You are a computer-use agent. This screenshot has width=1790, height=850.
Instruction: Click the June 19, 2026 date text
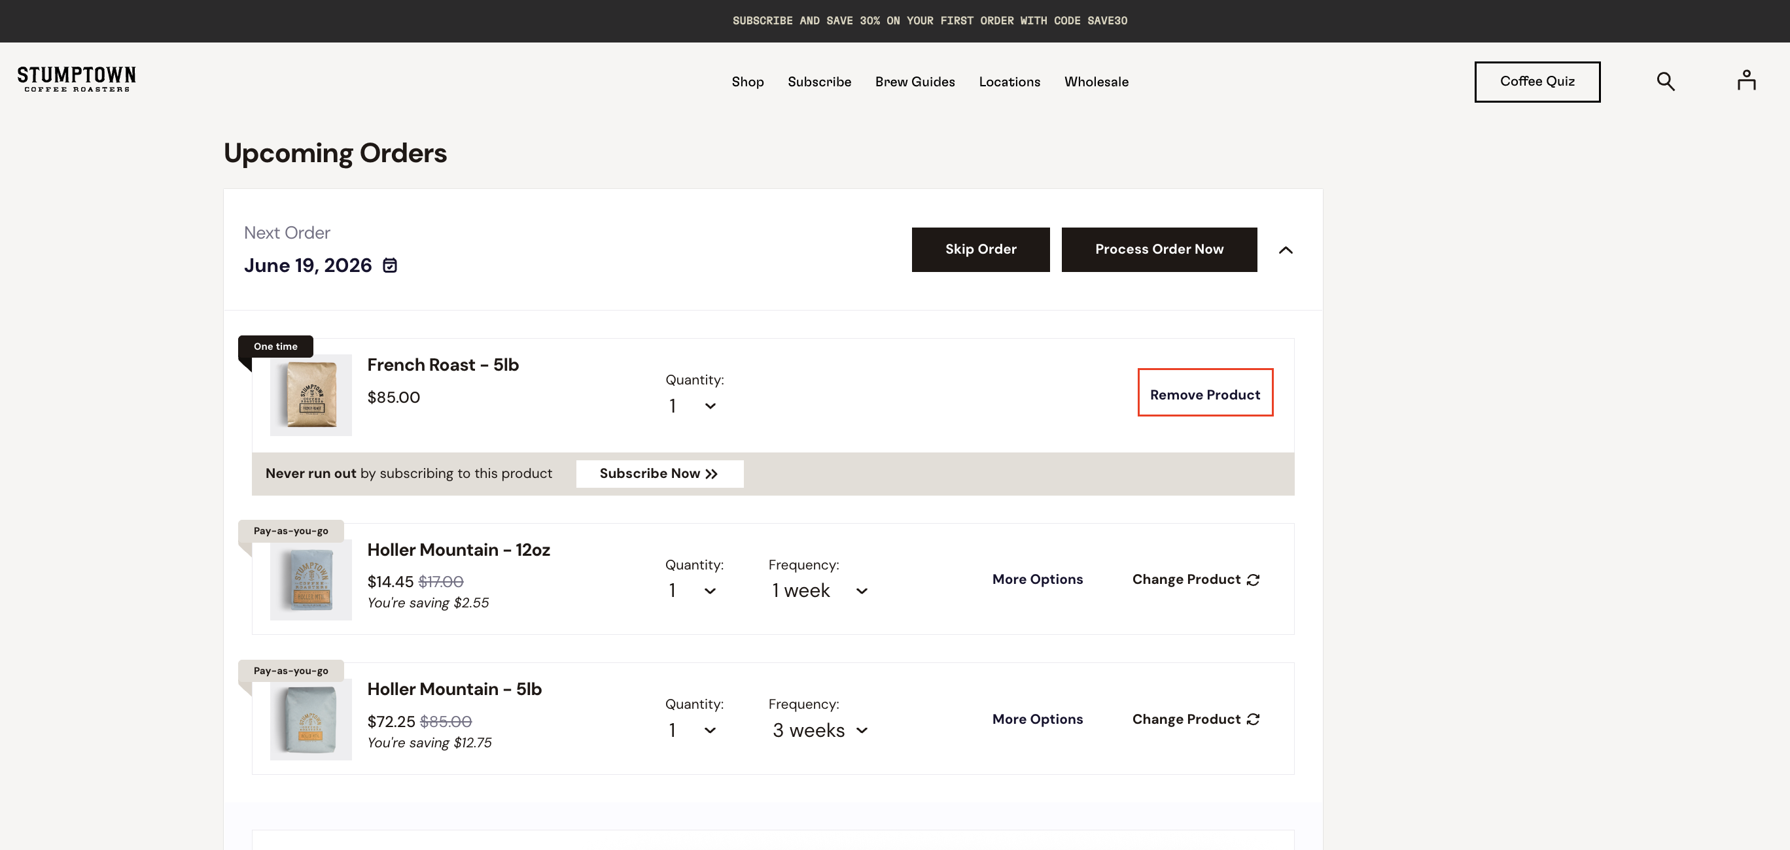[308, 265]
